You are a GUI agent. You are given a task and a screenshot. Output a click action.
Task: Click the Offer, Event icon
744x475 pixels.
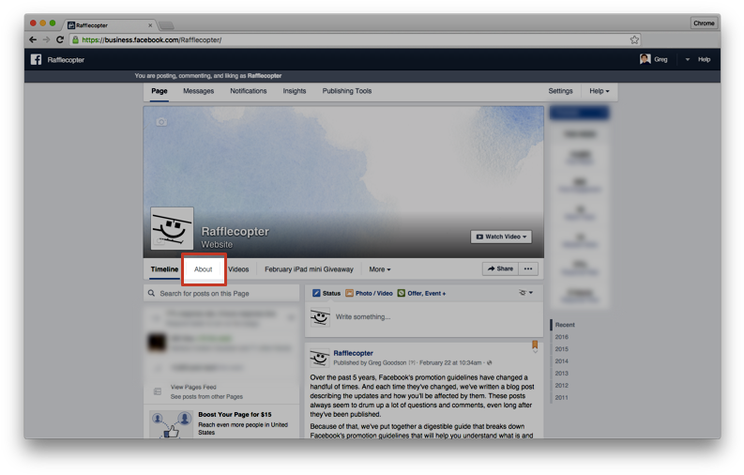(401, 293)
